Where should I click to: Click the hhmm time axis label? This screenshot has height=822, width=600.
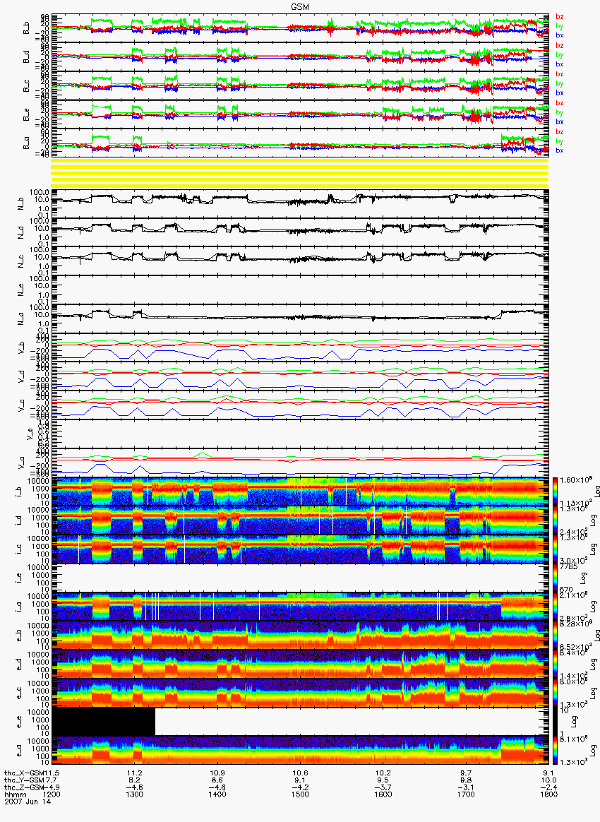point(15,794)
